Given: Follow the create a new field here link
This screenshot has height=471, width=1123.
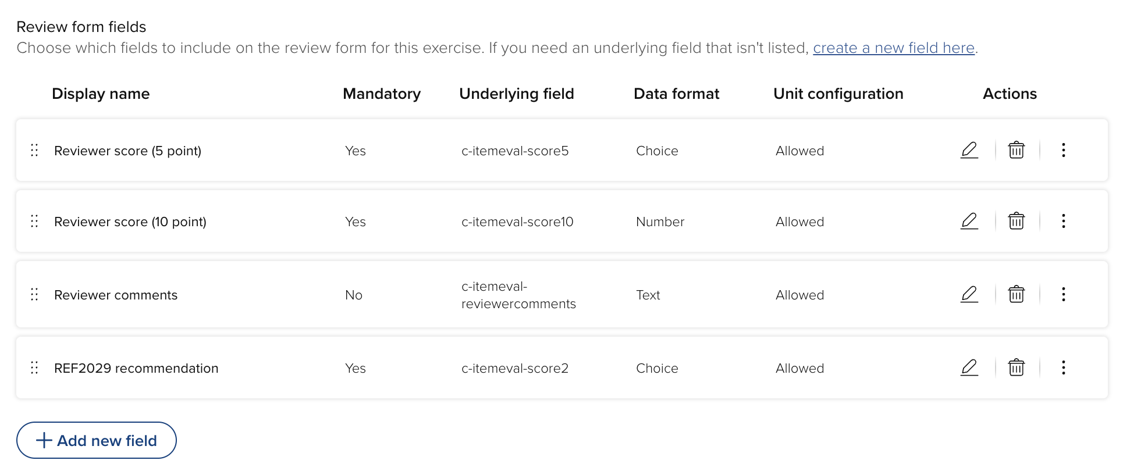Looking at the screenshot, I should click(893, 48).
